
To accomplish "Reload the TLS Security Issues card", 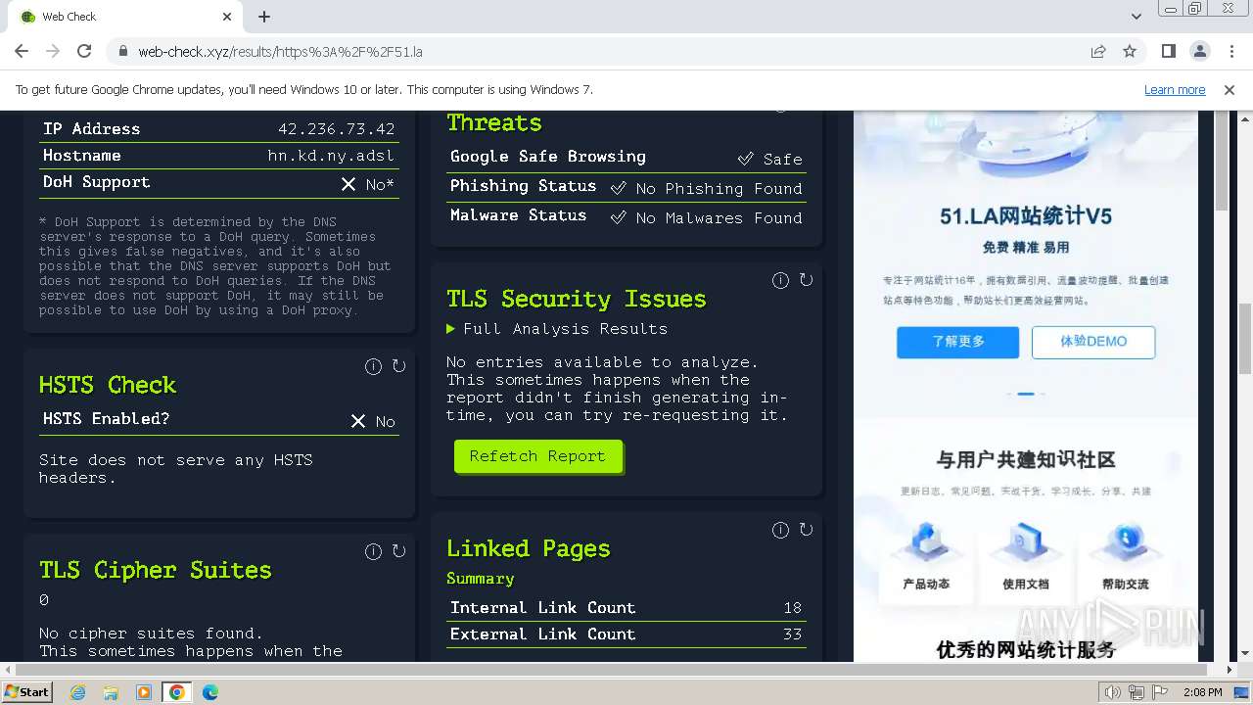I will pos(806,280).
